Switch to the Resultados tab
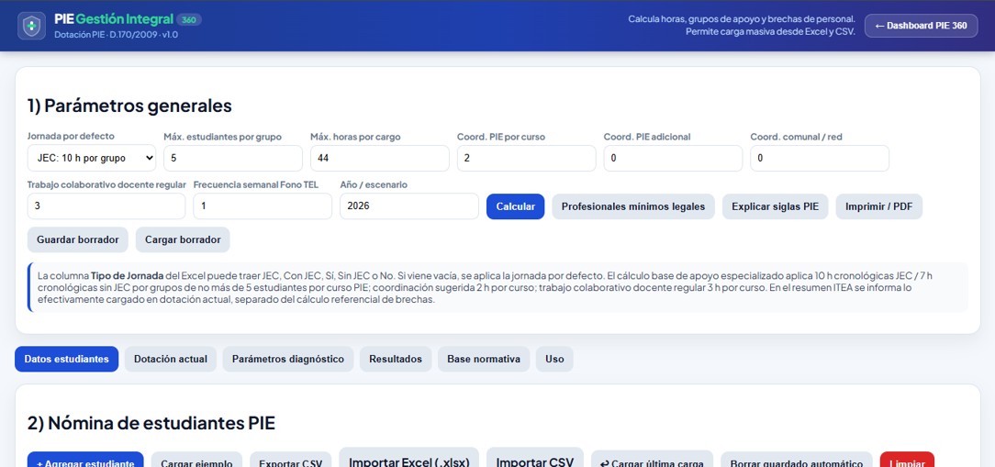995x467 pixels. (396, 359)
